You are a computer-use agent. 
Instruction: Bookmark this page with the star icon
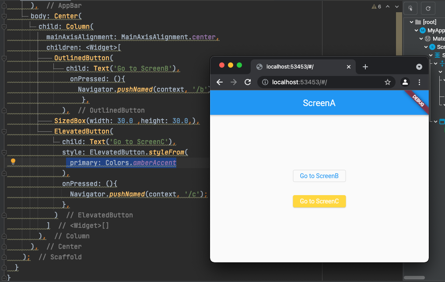(x=388, y=82)
